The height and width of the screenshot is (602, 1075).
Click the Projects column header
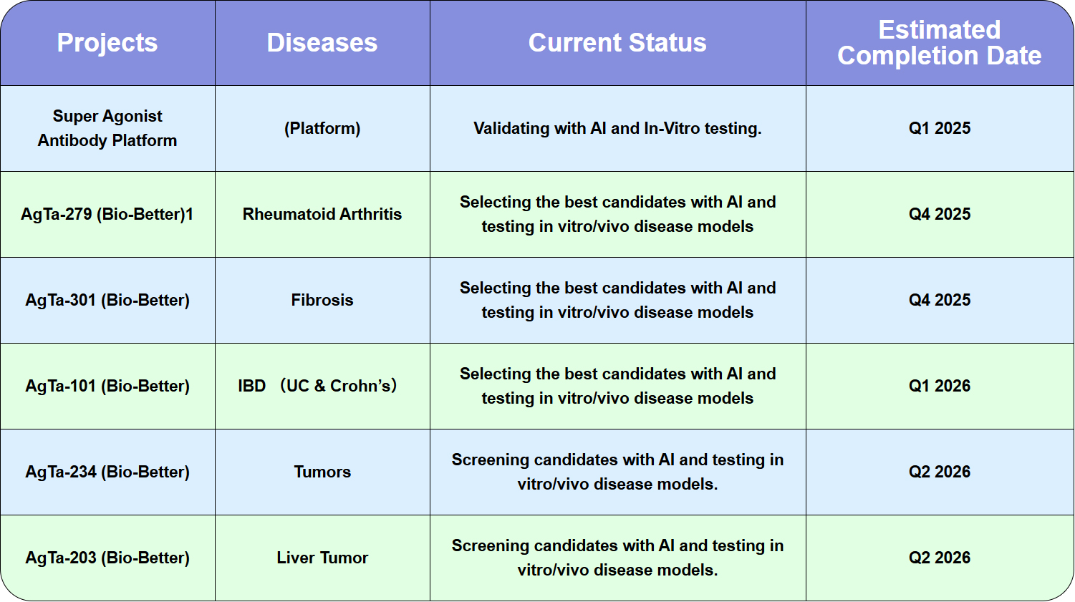tap(107, 43)
